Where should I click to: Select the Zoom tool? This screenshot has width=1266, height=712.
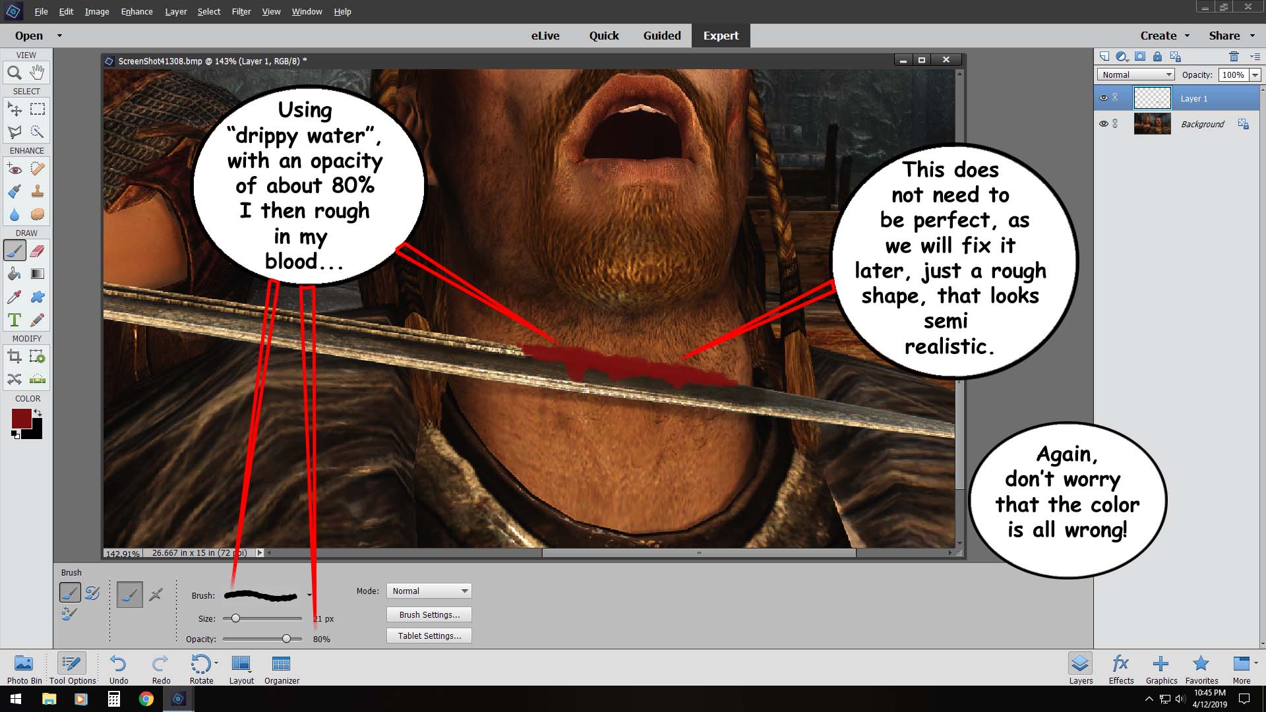tap(15, 73)
